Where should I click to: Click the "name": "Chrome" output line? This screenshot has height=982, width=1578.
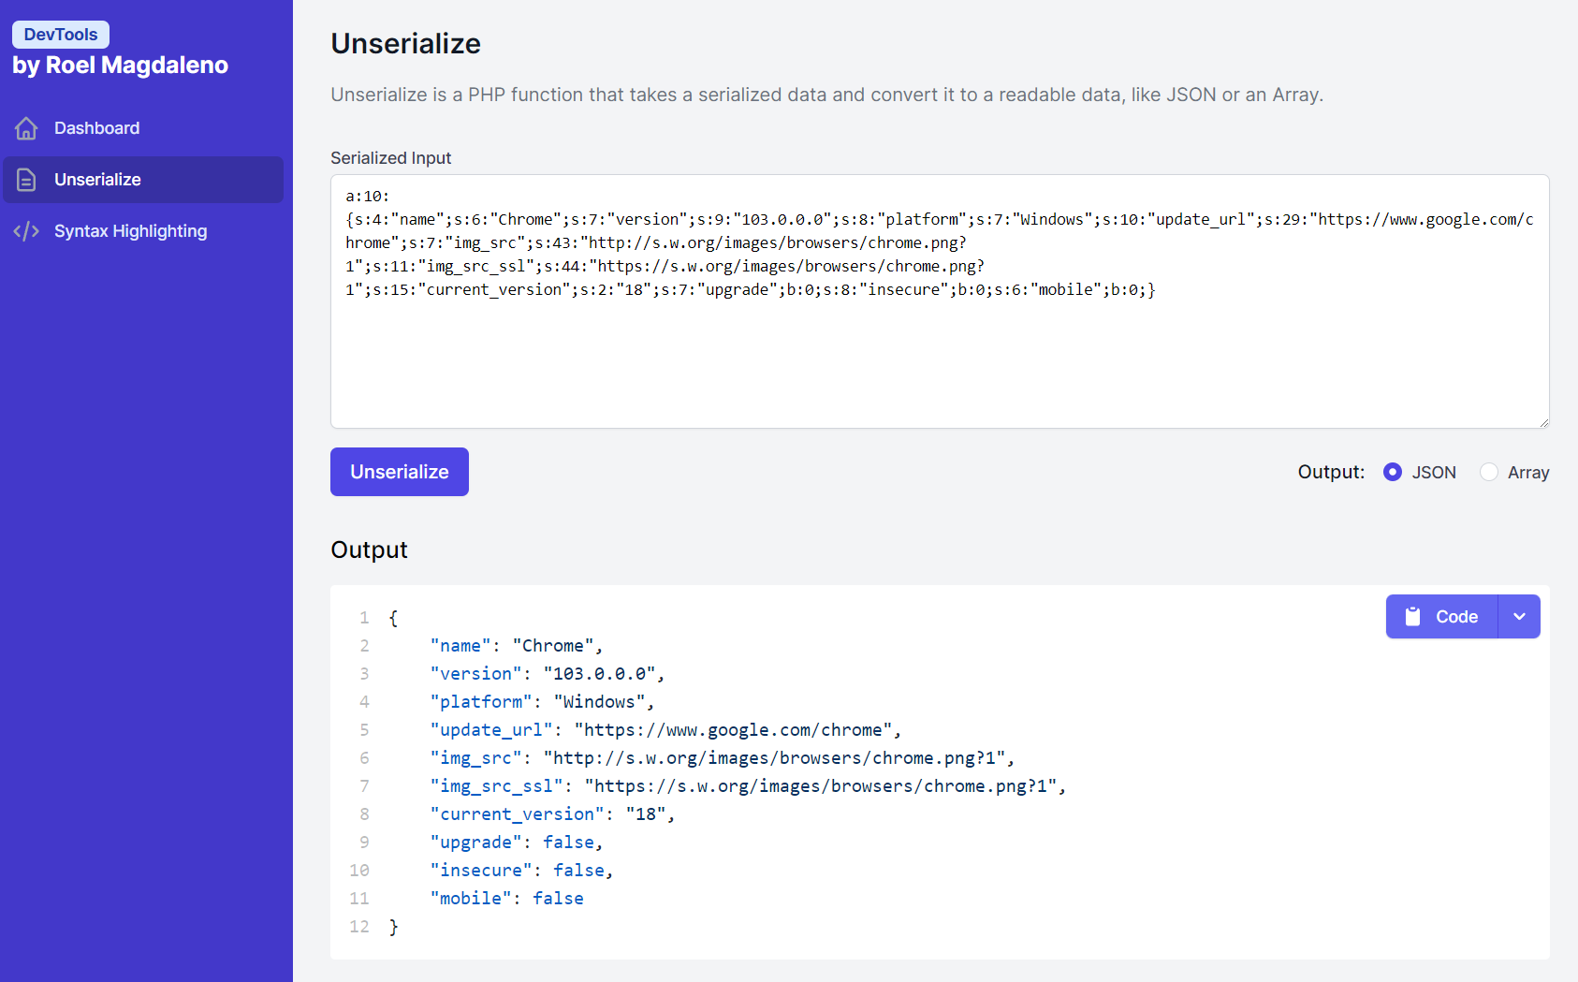pyautogui.click(x=517, y=646)
